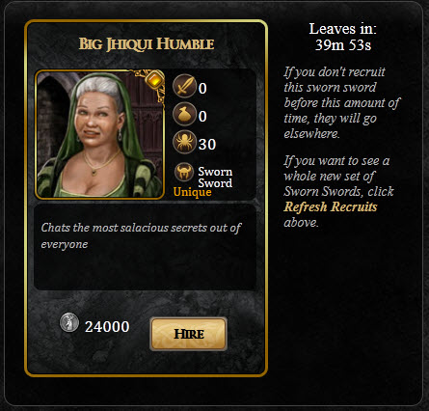Viewport: 429px width, 411px height.
Task: Click the recruit time warning paragraph
Action: pyautogui.click(x=341, y=102)
